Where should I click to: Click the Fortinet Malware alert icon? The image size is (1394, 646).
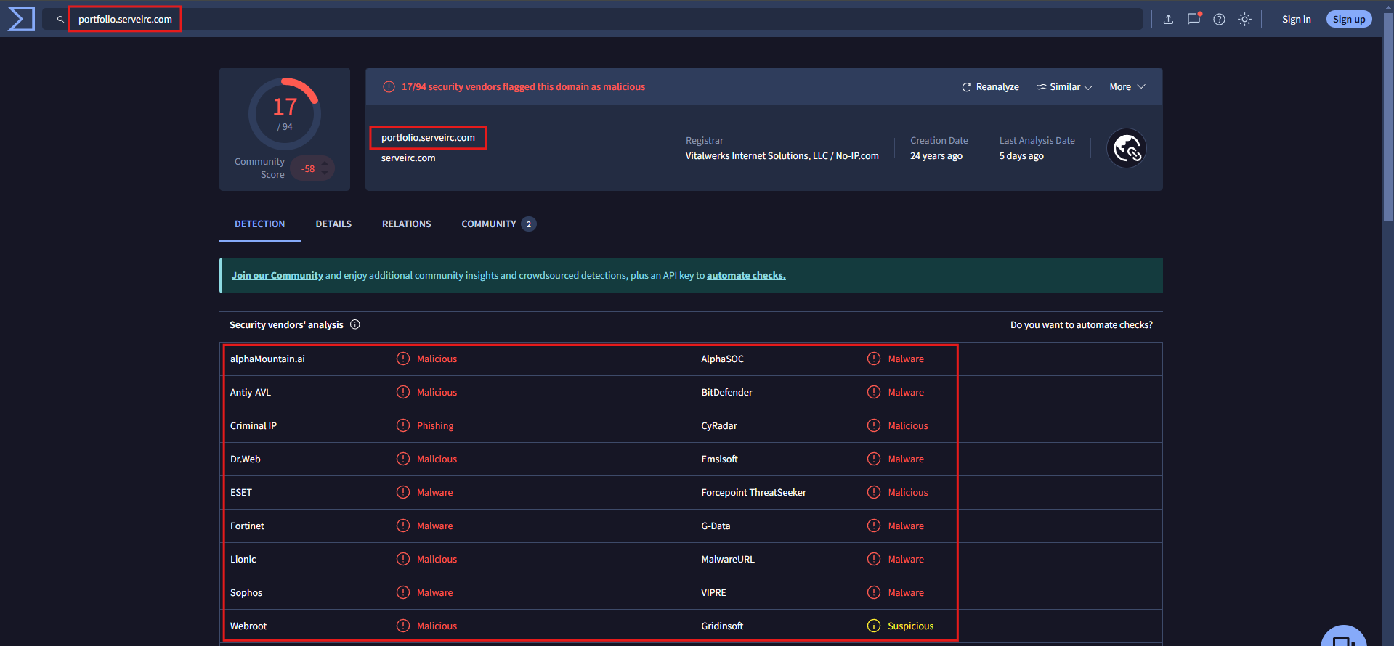[x=403, y=526]
